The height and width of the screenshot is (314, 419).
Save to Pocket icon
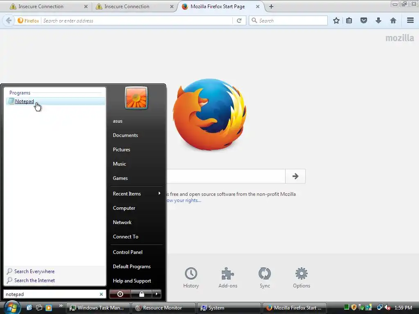tap(364, 20)
